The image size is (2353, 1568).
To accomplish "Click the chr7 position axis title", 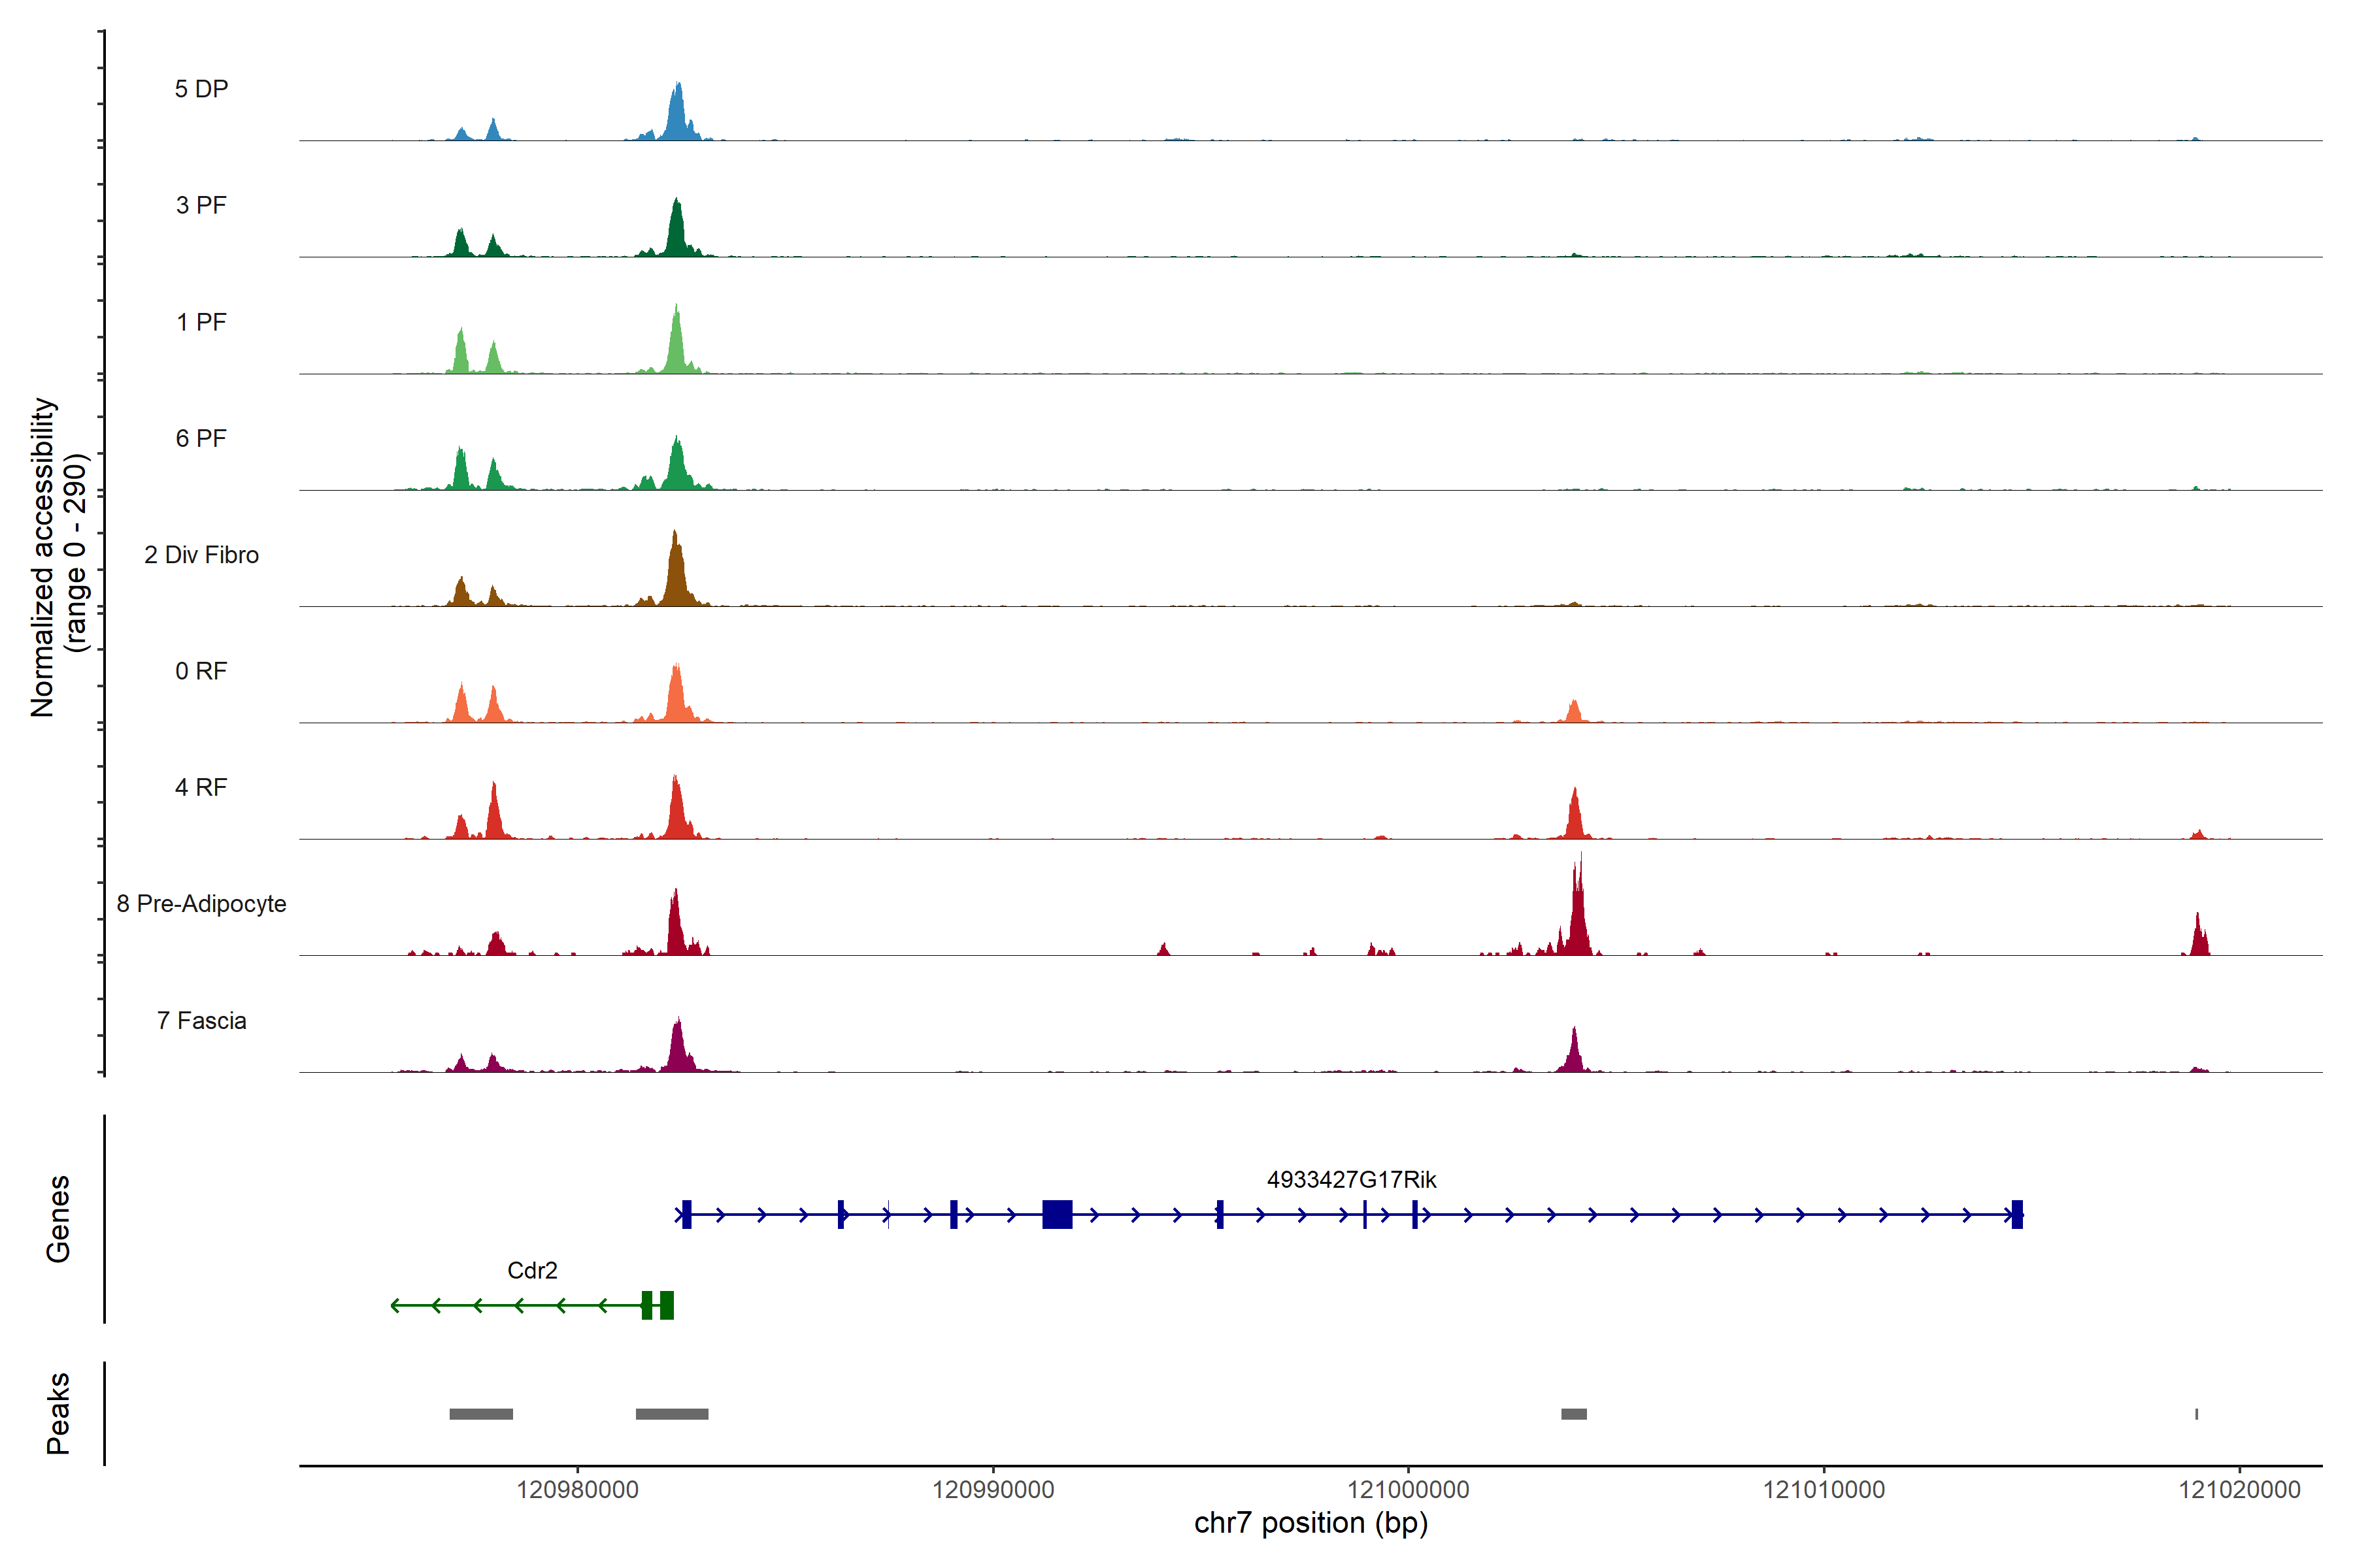I will (x=1310, y=1523).
